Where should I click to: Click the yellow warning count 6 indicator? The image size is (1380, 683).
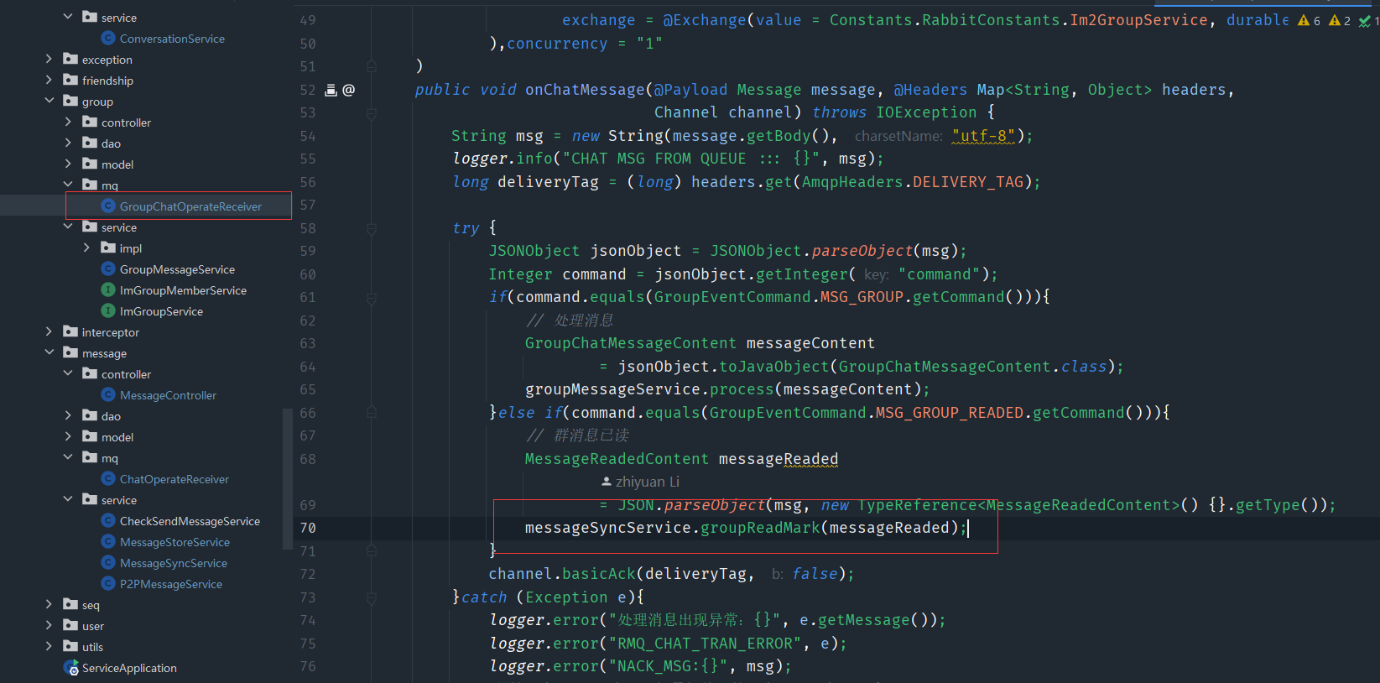[x=1309, y=20]
